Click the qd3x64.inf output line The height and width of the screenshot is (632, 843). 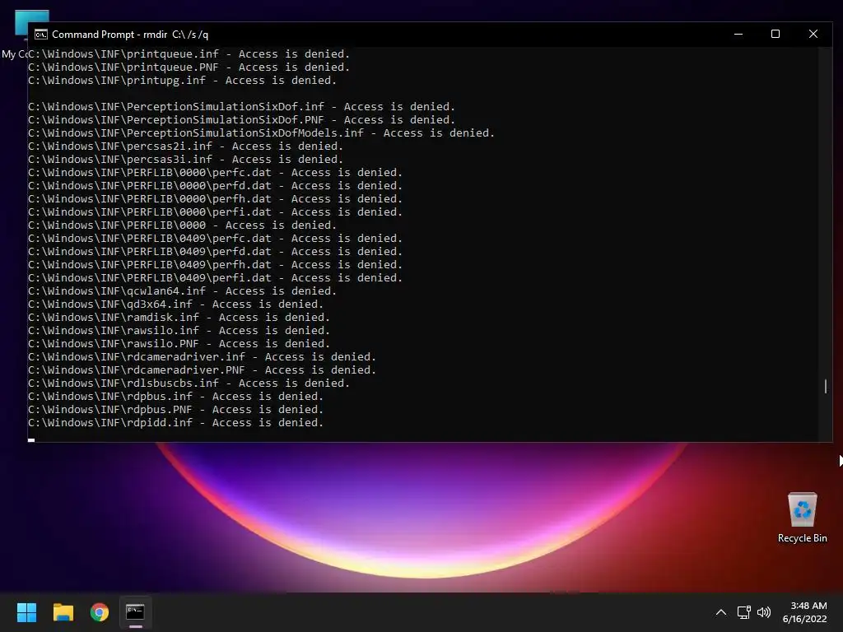pos(176,304)
